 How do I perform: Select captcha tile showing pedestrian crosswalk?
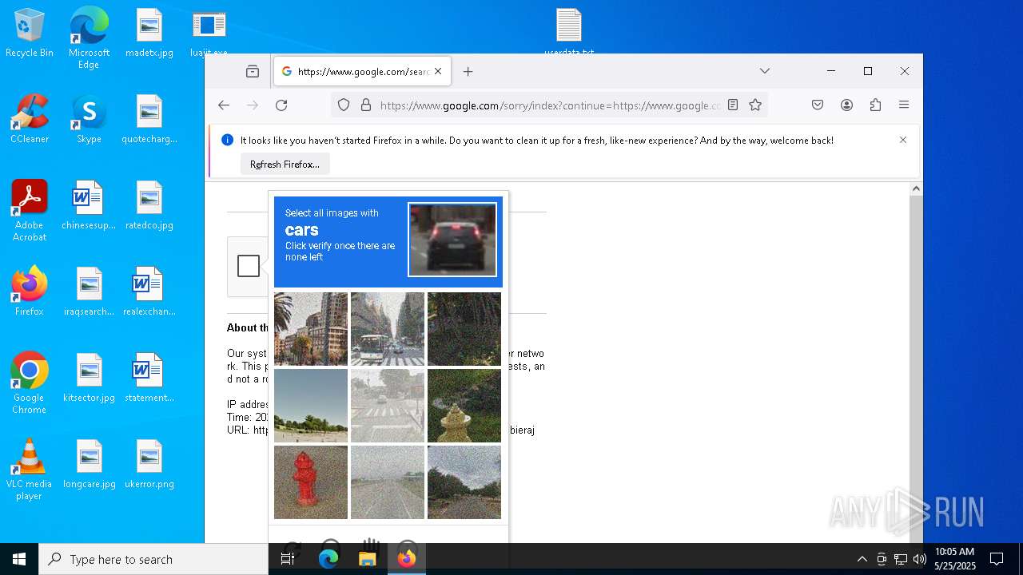(388, 406)
